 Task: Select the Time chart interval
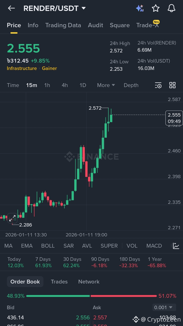pyautogui.click(x=13, y=85)
